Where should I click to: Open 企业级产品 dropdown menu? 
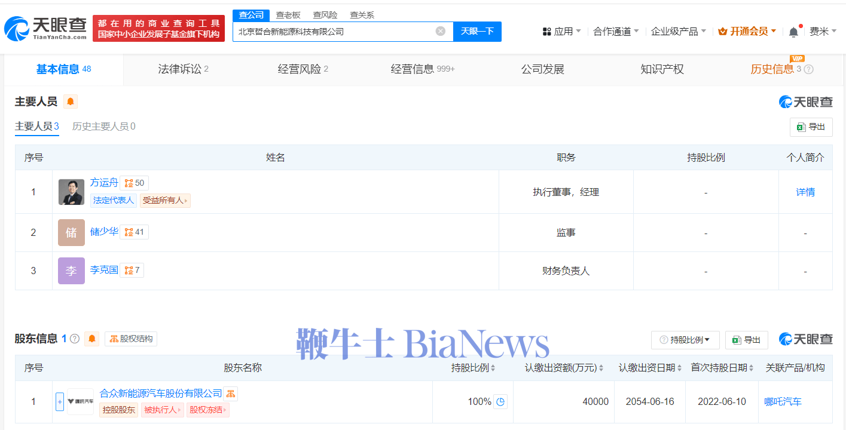679,31
